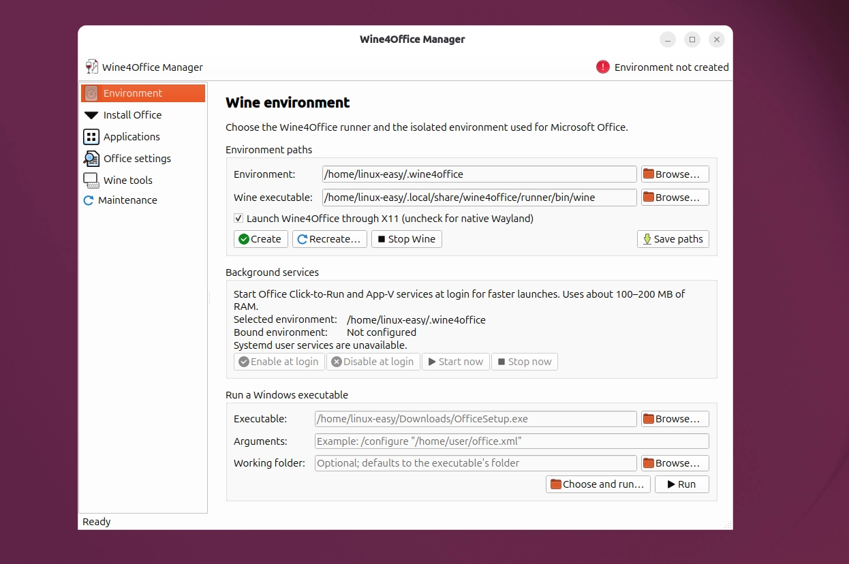Click the Create environment button
Screen dimensions: 849x564
[260, 239]
